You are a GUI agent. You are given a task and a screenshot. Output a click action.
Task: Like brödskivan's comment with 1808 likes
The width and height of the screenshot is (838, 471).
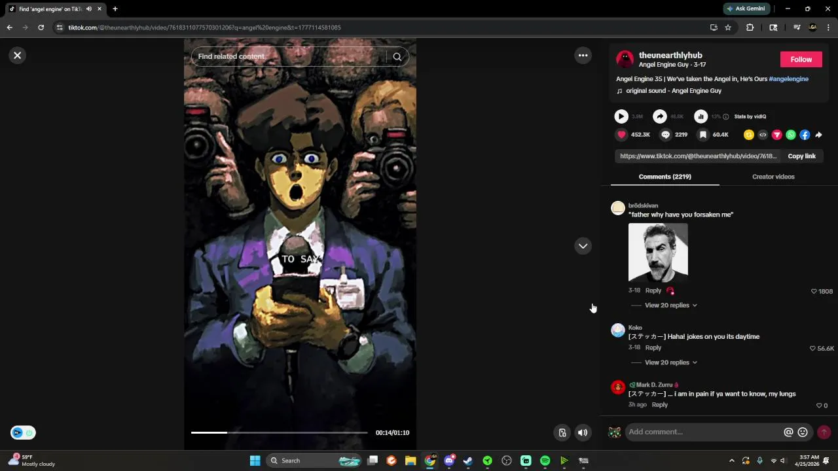coord(814,291)
